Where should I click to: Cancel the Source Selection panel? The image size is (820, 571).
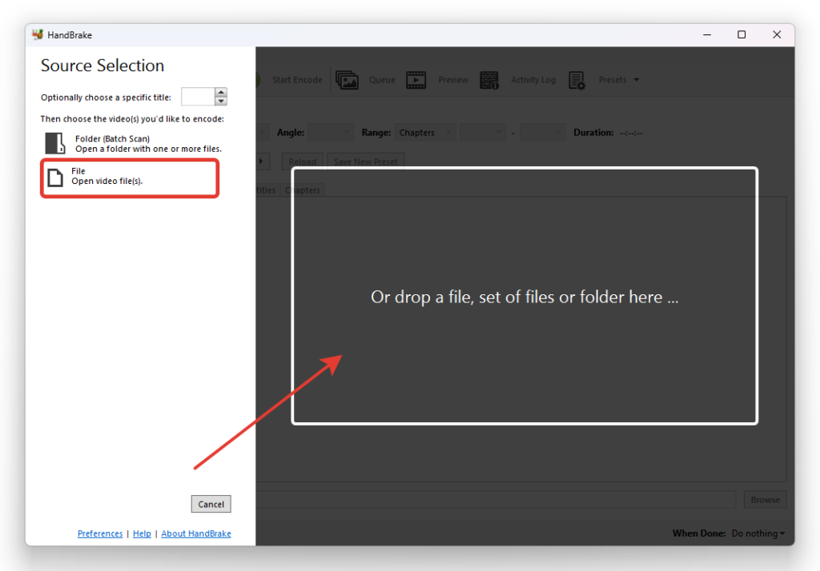point(211,504)
